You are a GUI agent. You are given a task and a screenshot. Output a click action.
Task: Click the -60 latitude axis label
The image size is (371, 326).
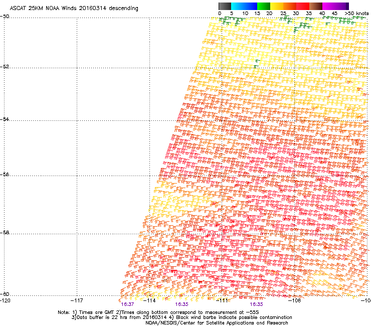pyautogui.click(x=5, y=294)
